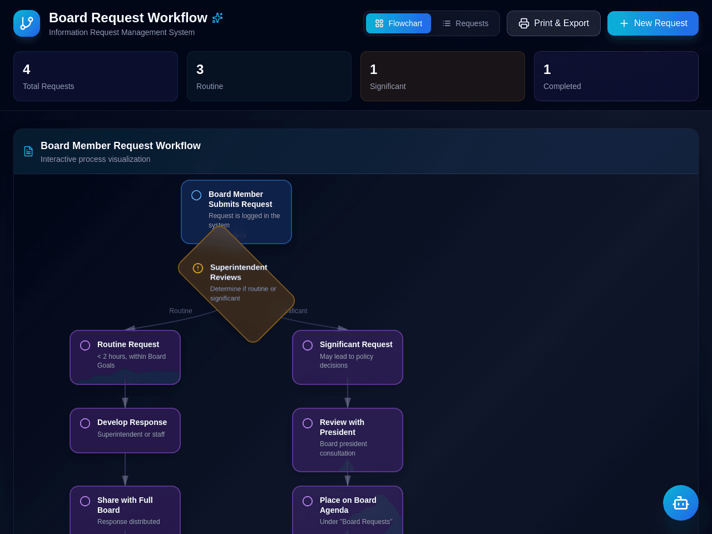Screen dimensions: 712x534
Task: Click the plus icon on New Request
Action: pyautogui.click(x=624, y=23)
